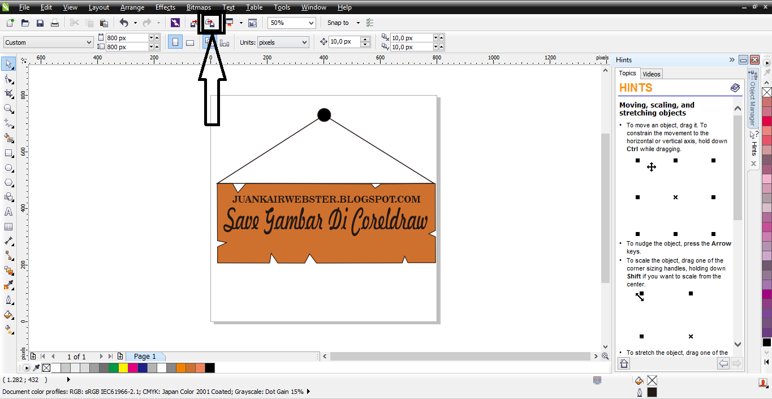The width and height of the screenshot is (772, 399).
Task: Select the Pick tool in the toolbox
Action: click(x=8, y=64)
